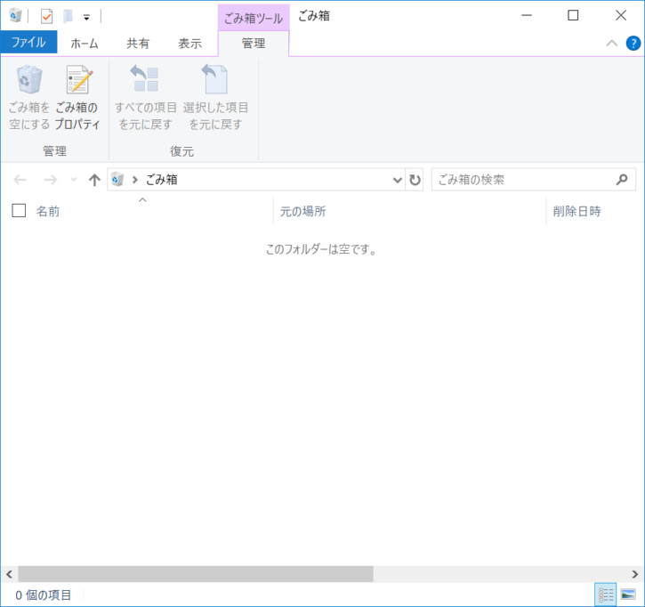The height and width of the screenshot is (607, 645).
Task: Switch to the 表示 ribbon tab
Action: coord(190,44)
